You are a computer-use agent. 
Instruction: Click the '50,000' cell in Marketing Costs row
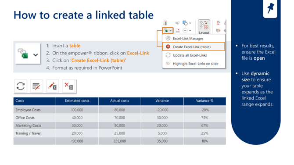click(120, 126)
